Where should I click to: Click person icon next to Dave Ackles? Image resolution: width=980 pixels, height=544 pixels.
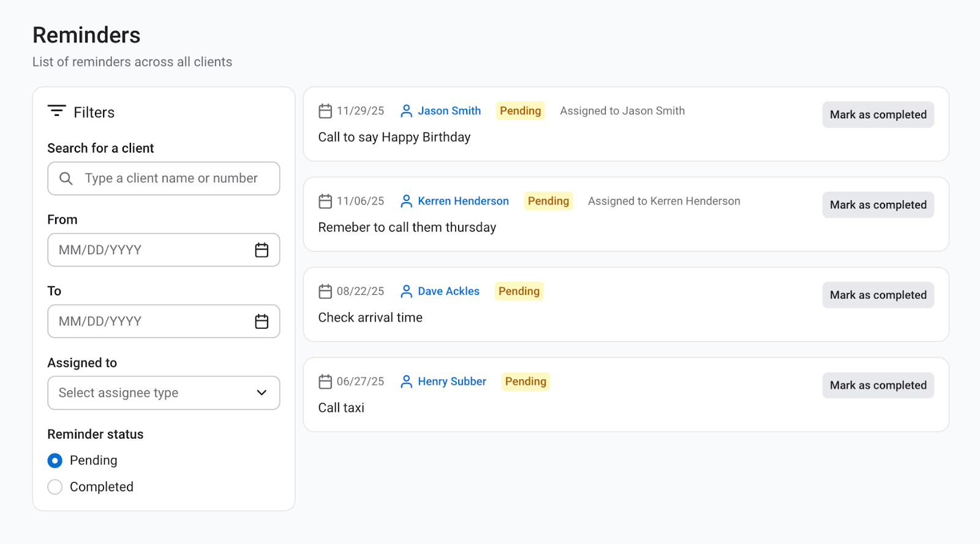pos(406,292)
